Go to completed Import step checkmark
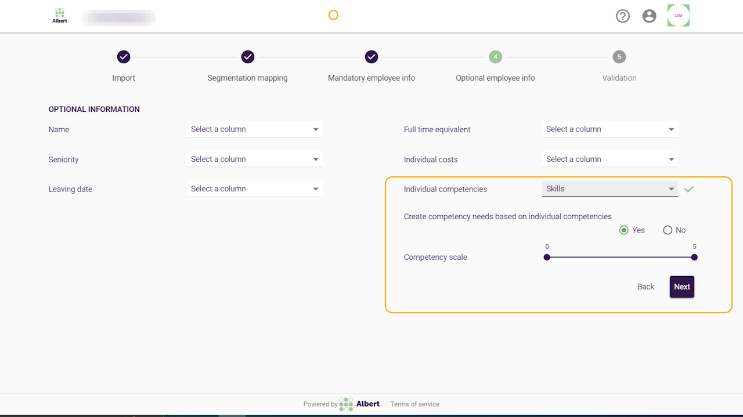 [x=124, y=57]
